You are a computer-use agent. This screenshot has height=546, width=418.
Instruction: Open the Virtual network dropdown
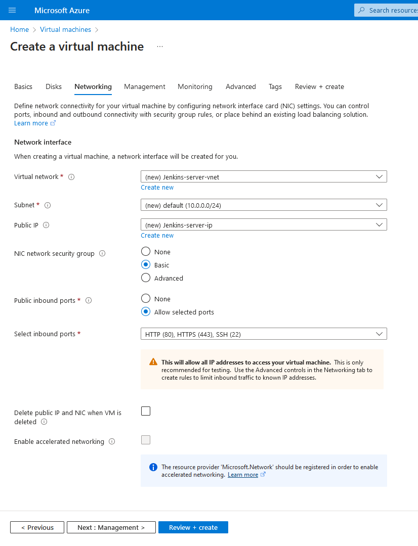coord(264,176)
